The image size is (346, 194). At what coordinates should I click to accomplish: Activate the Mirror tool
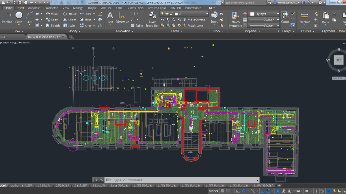(69, 20)
